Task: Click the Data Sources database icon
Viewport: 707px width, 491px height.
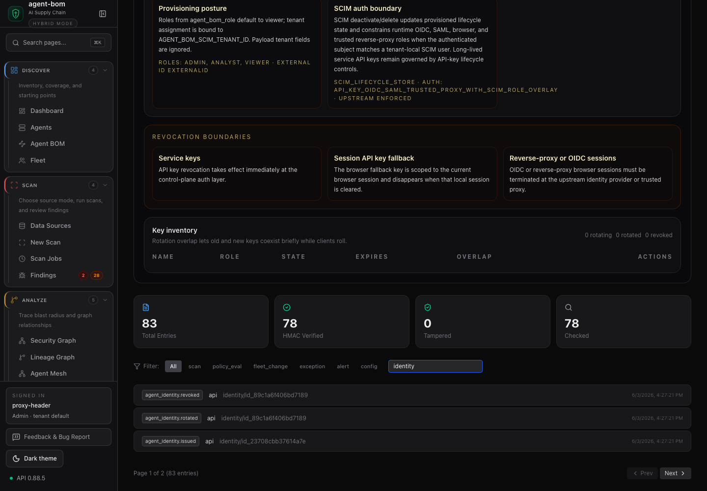Action: 22,226
